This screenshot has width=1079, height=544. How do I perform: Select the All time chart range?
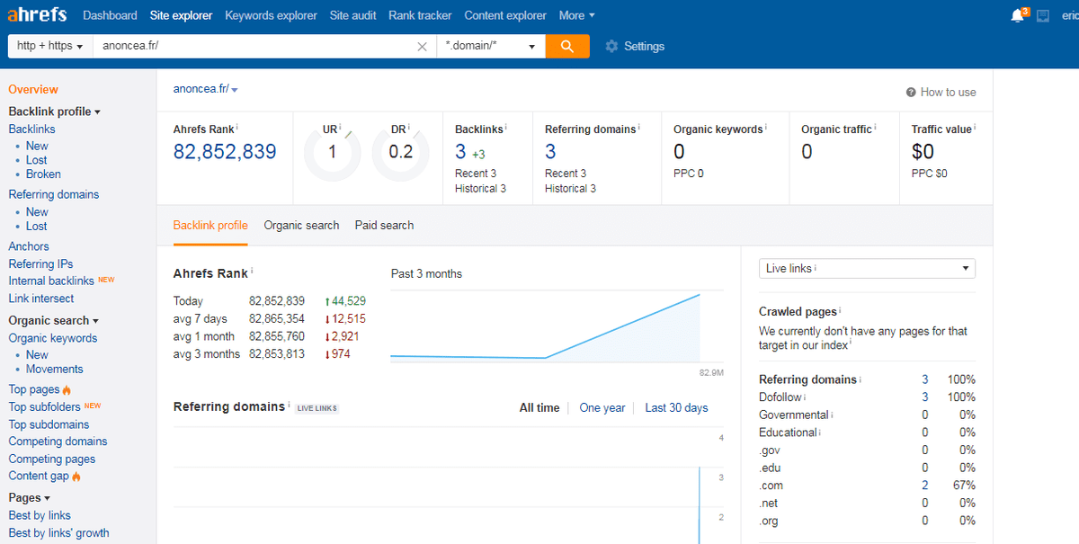[x=539, y=408]
